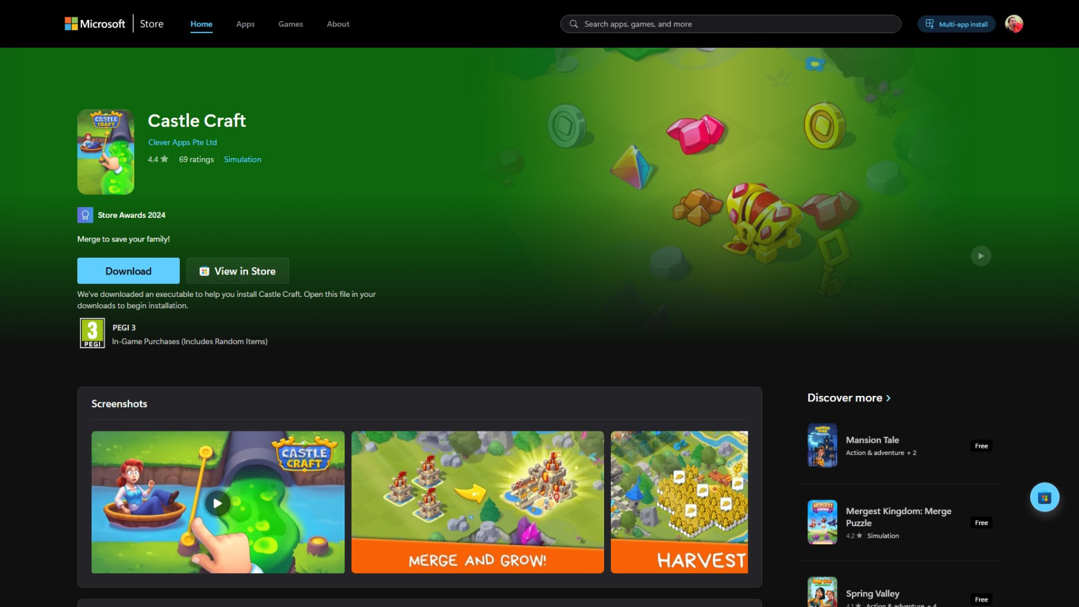The height and width of the screenshot is (607, 1079).
Task: Click the PEGI 3 rating icon
Action: tap(91, 332)
